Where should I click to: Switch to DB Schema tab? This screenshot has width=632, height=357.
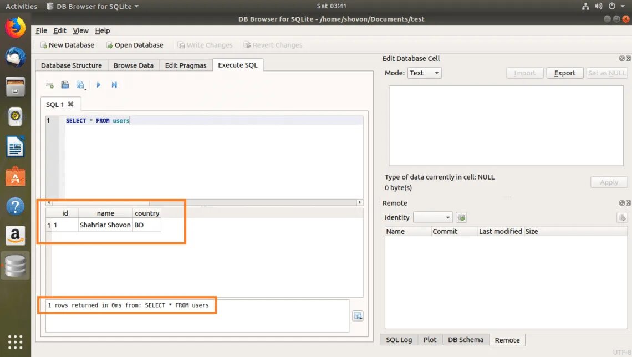pos(466,340)
